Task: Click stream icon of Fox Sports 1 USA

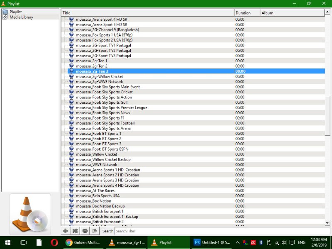Action: tap(71, 35)
